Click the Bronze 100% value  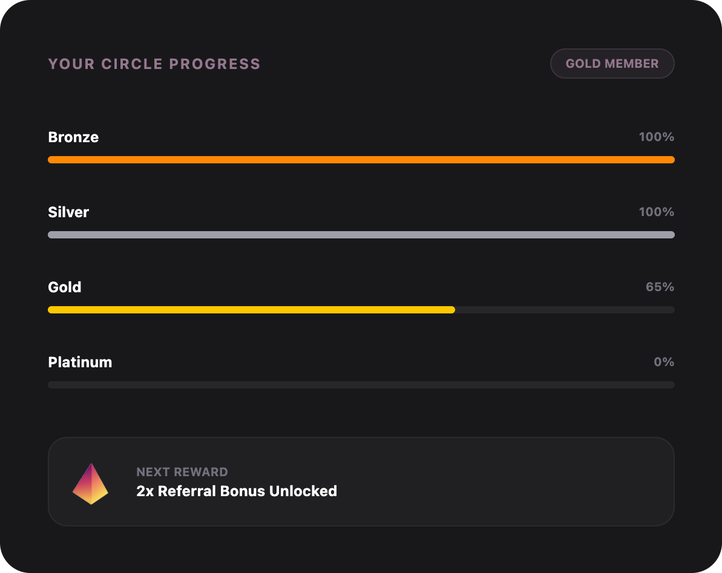point(656,137)
